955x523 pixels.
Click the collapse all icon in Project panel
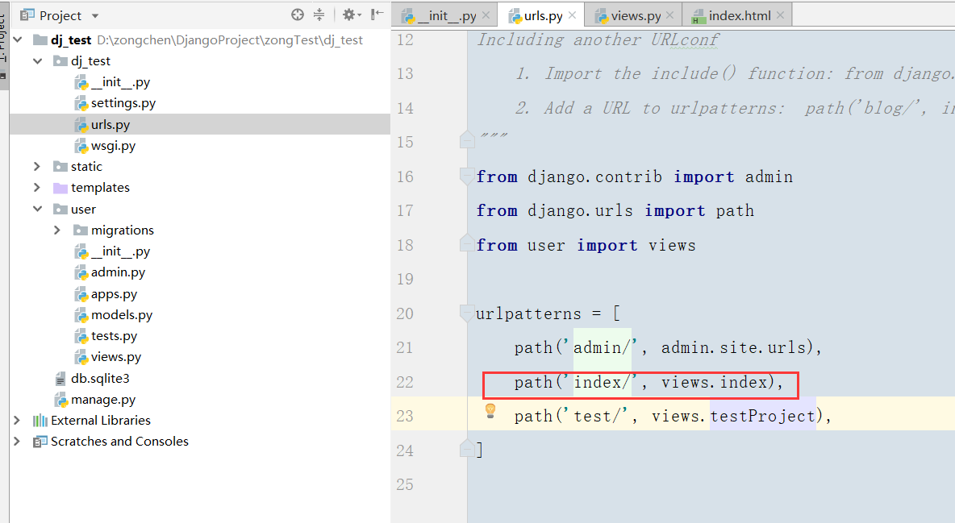[319, 15]
